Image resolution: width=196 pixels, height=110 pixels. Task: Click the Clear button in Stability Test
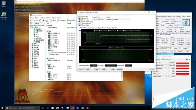tap(97, 69)
